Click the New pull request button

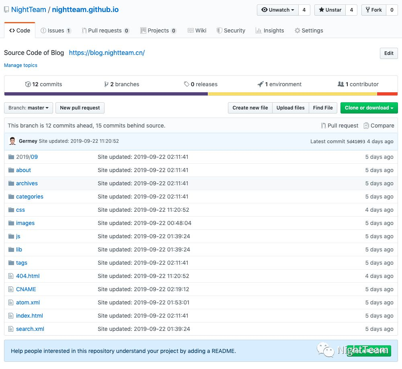click(80, 108)
